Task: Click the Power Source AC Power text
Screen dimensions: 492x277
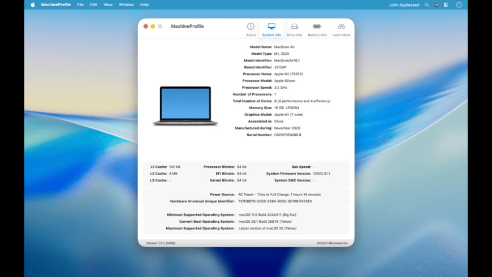Action: click(x=279, y=194)
